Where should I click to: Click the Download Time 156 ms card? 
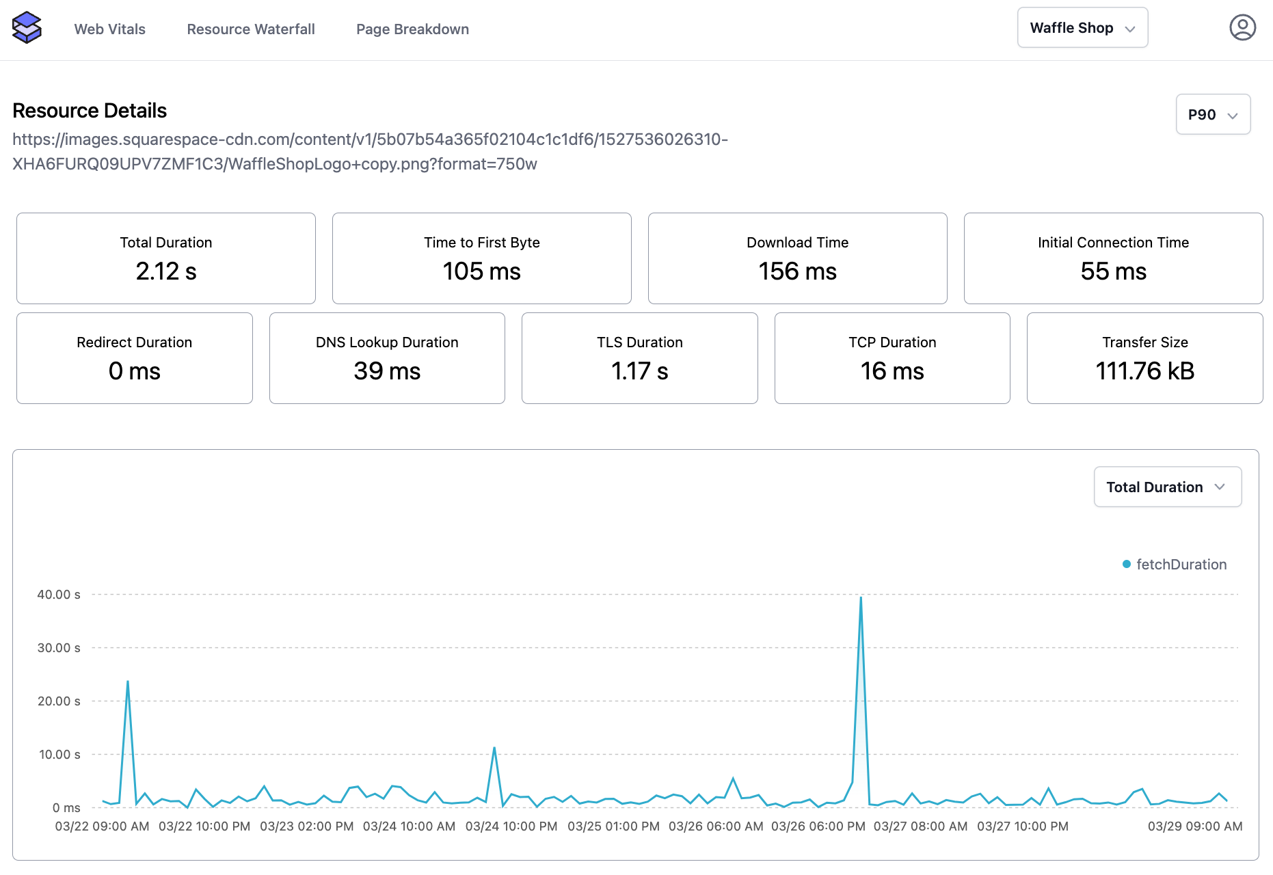point(797,258)
